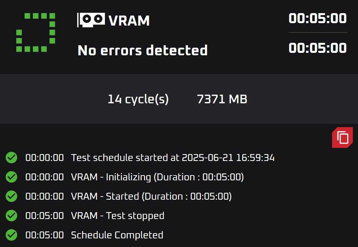The height and width of the screenshot is (247, 358).
Task: Click the upper 00:05:00 elapsed timer
Action: [317, 18]
